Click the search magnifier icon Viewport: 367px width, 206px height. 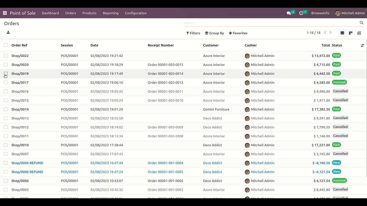[x=362, y=23]
